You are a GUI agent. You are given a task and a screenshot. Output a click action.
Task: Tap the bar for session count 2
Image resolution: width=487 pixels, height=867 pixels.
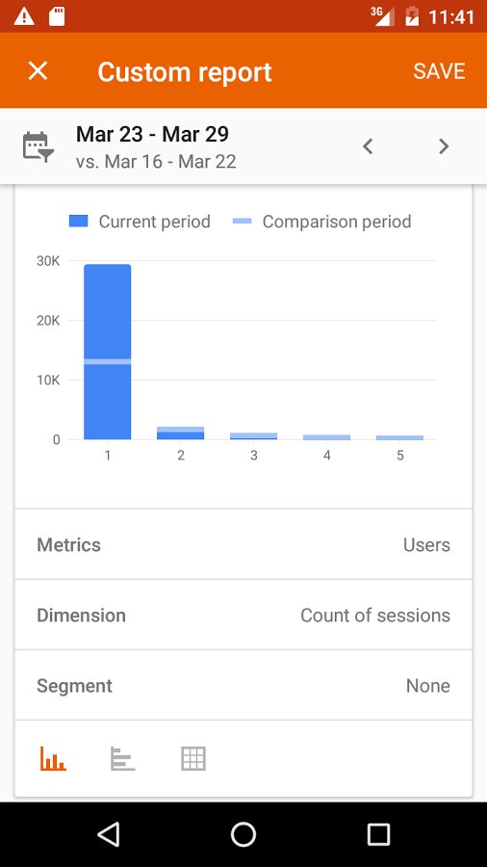pos(181,433)
